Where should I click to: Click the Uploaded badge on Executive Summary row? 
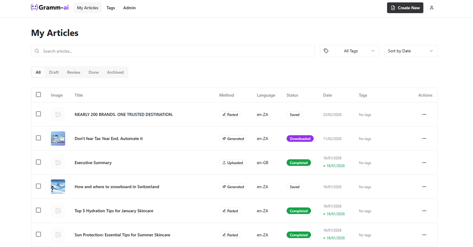233,163
